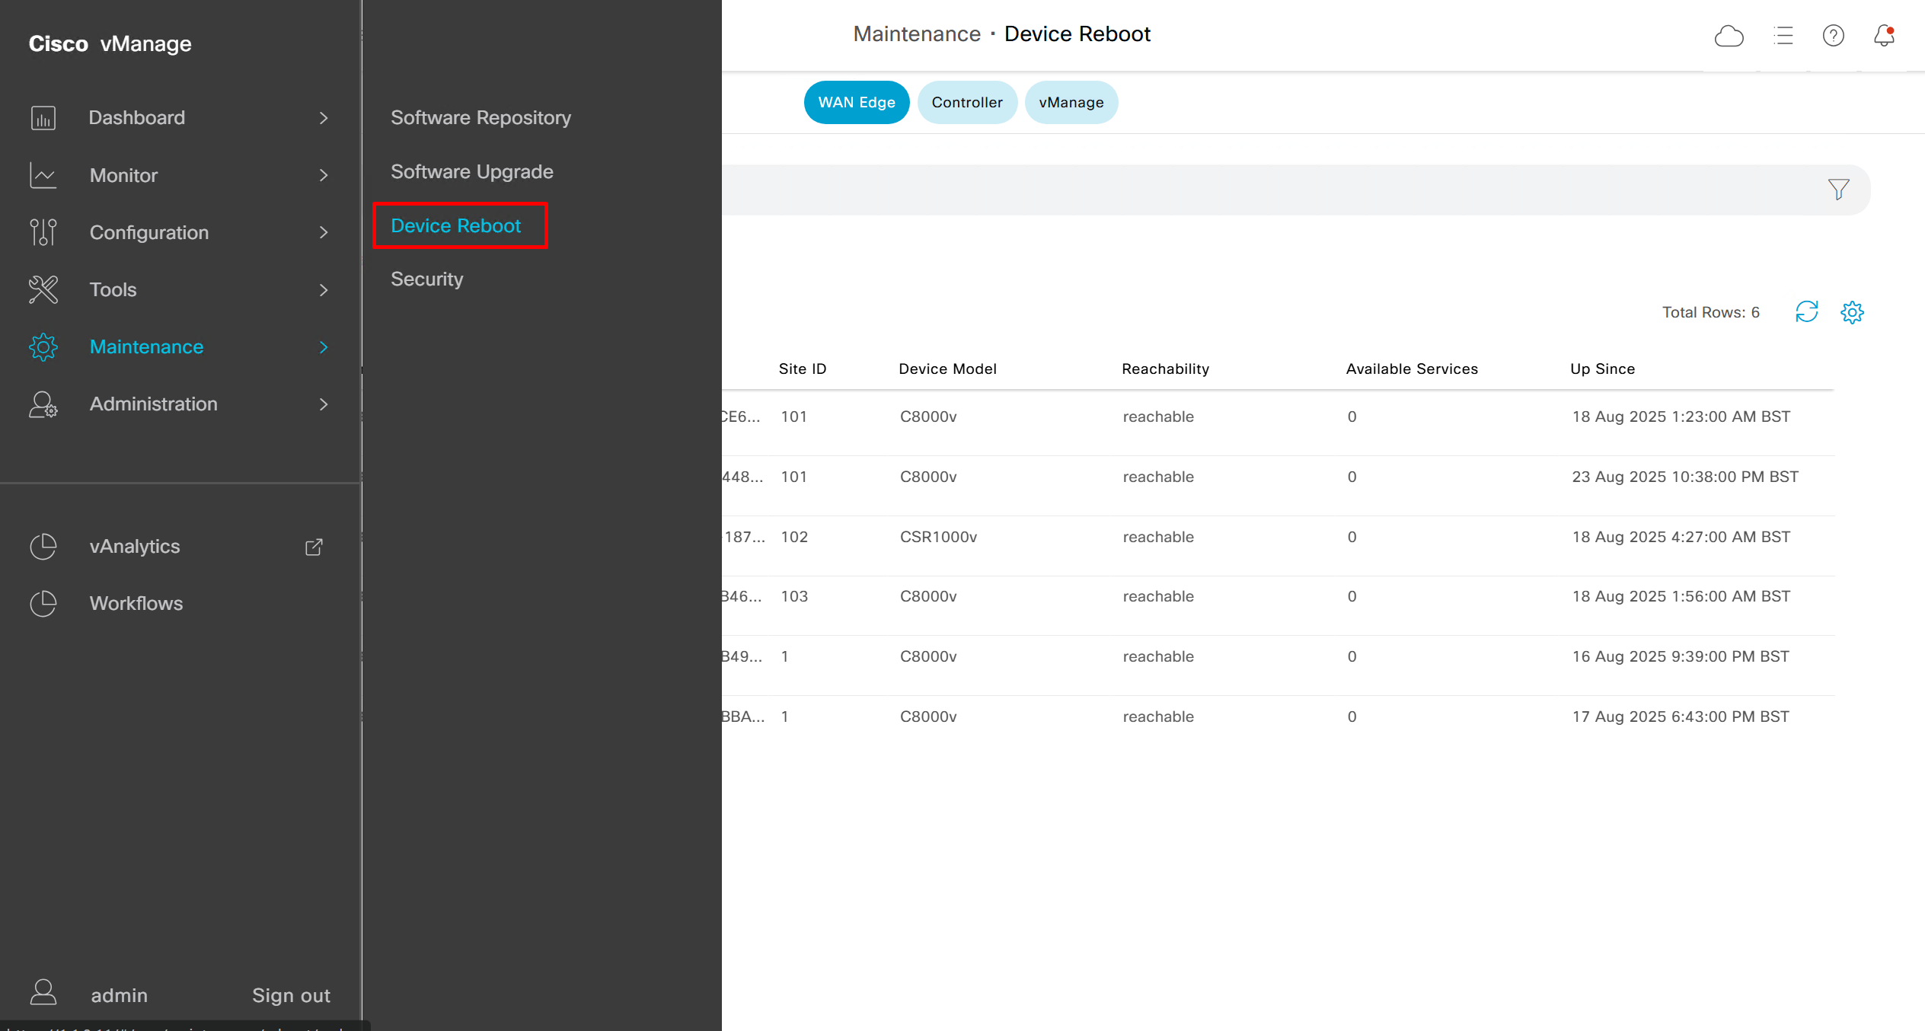Open Software Repository menu item
The height and width of the screenshot is (1031, 1925).
point(480,118)
